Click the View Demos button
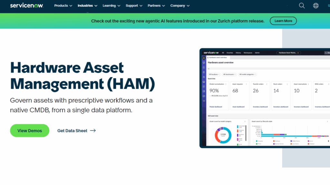The image size is (330, 185). 30,130
